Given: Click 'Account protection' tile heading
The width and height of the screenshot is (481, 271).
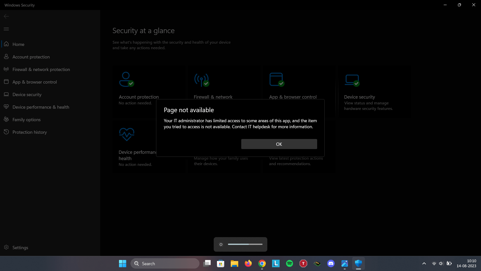Looking at the screenshot, I should pyautogui.click(x=139, y=97).
